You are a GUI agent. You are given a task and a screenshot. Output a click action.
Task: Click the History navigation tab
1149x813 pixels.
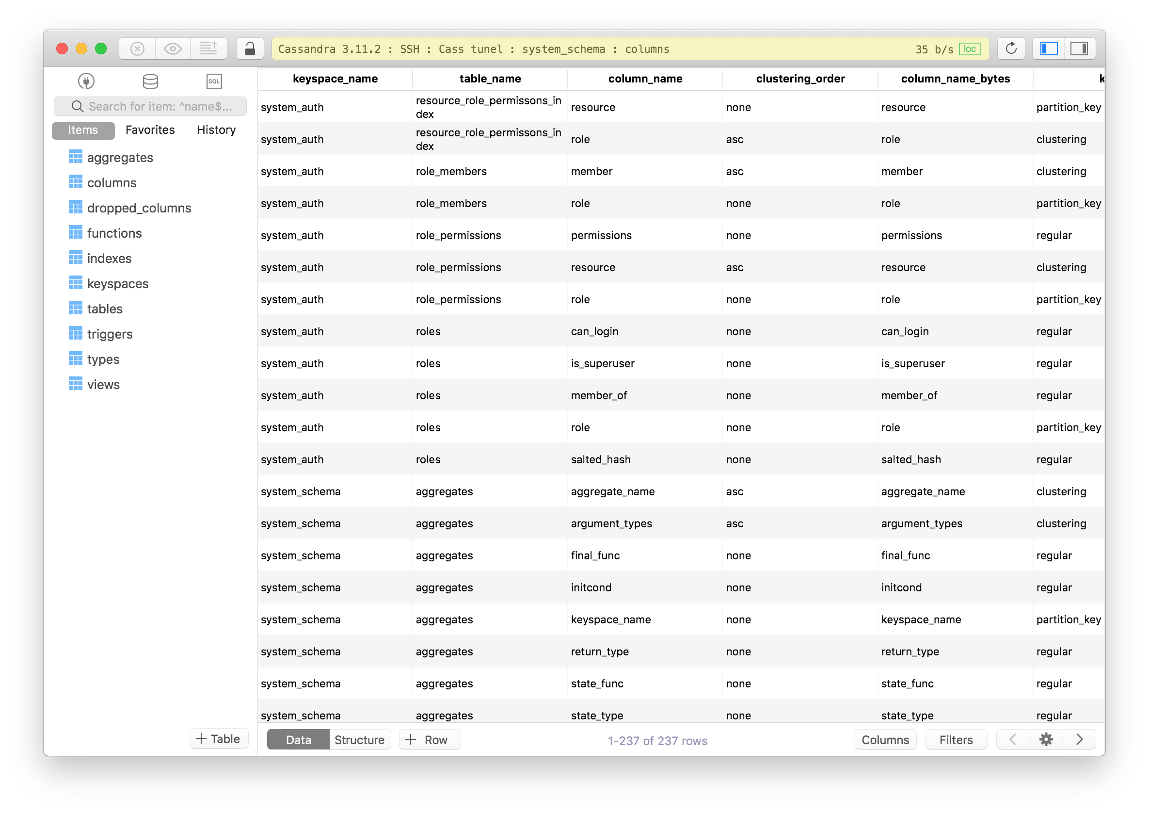coord(217,130)
